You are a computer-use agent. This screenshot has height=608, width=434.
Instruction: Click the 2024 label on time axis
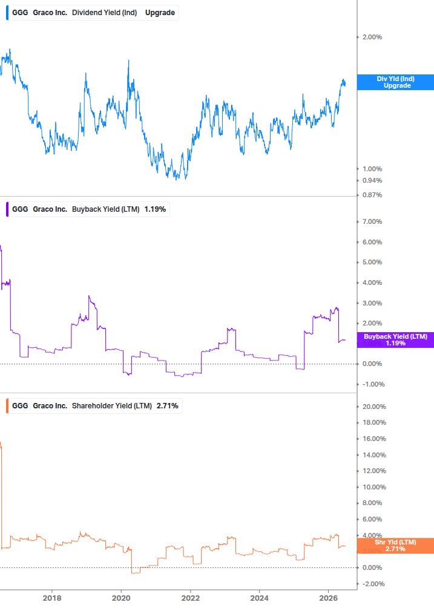coord(259,598)
